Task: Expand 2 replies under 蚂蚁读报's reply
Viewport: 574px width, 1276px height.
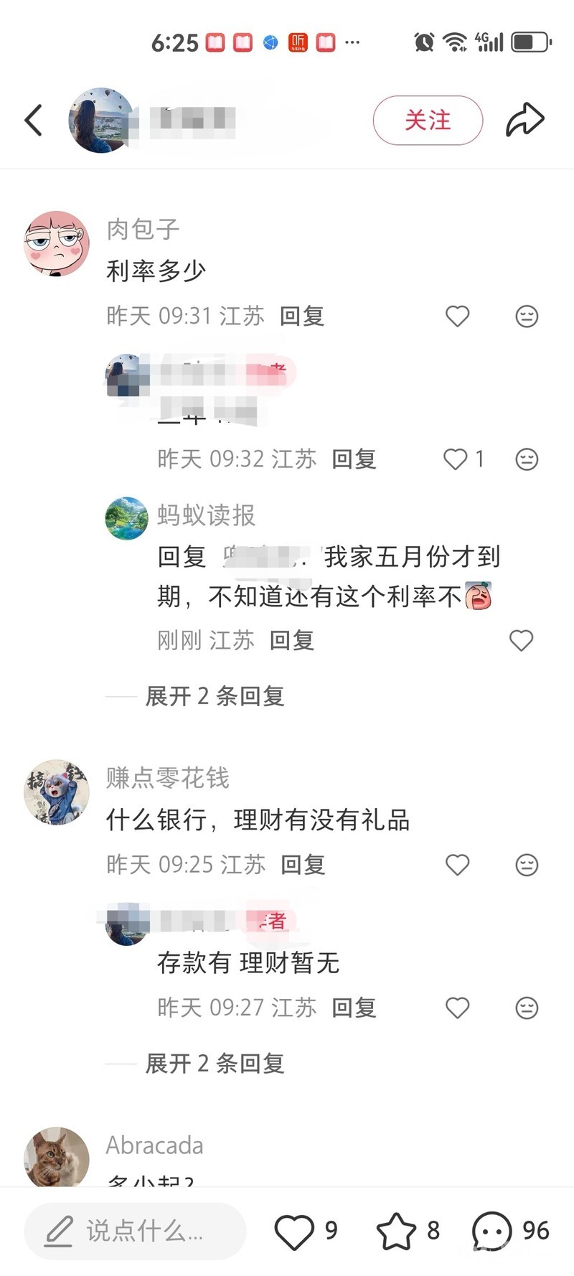Action: 215,695
